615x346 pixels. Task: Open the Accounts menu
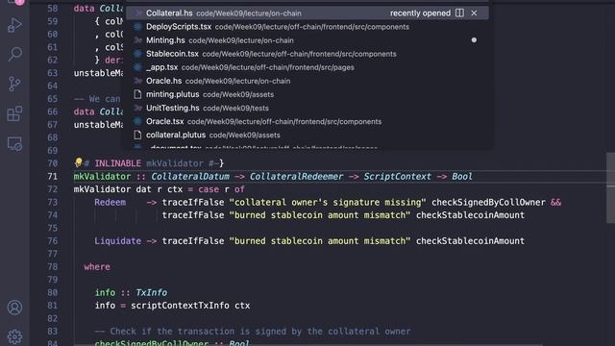[x=14, y=308]
